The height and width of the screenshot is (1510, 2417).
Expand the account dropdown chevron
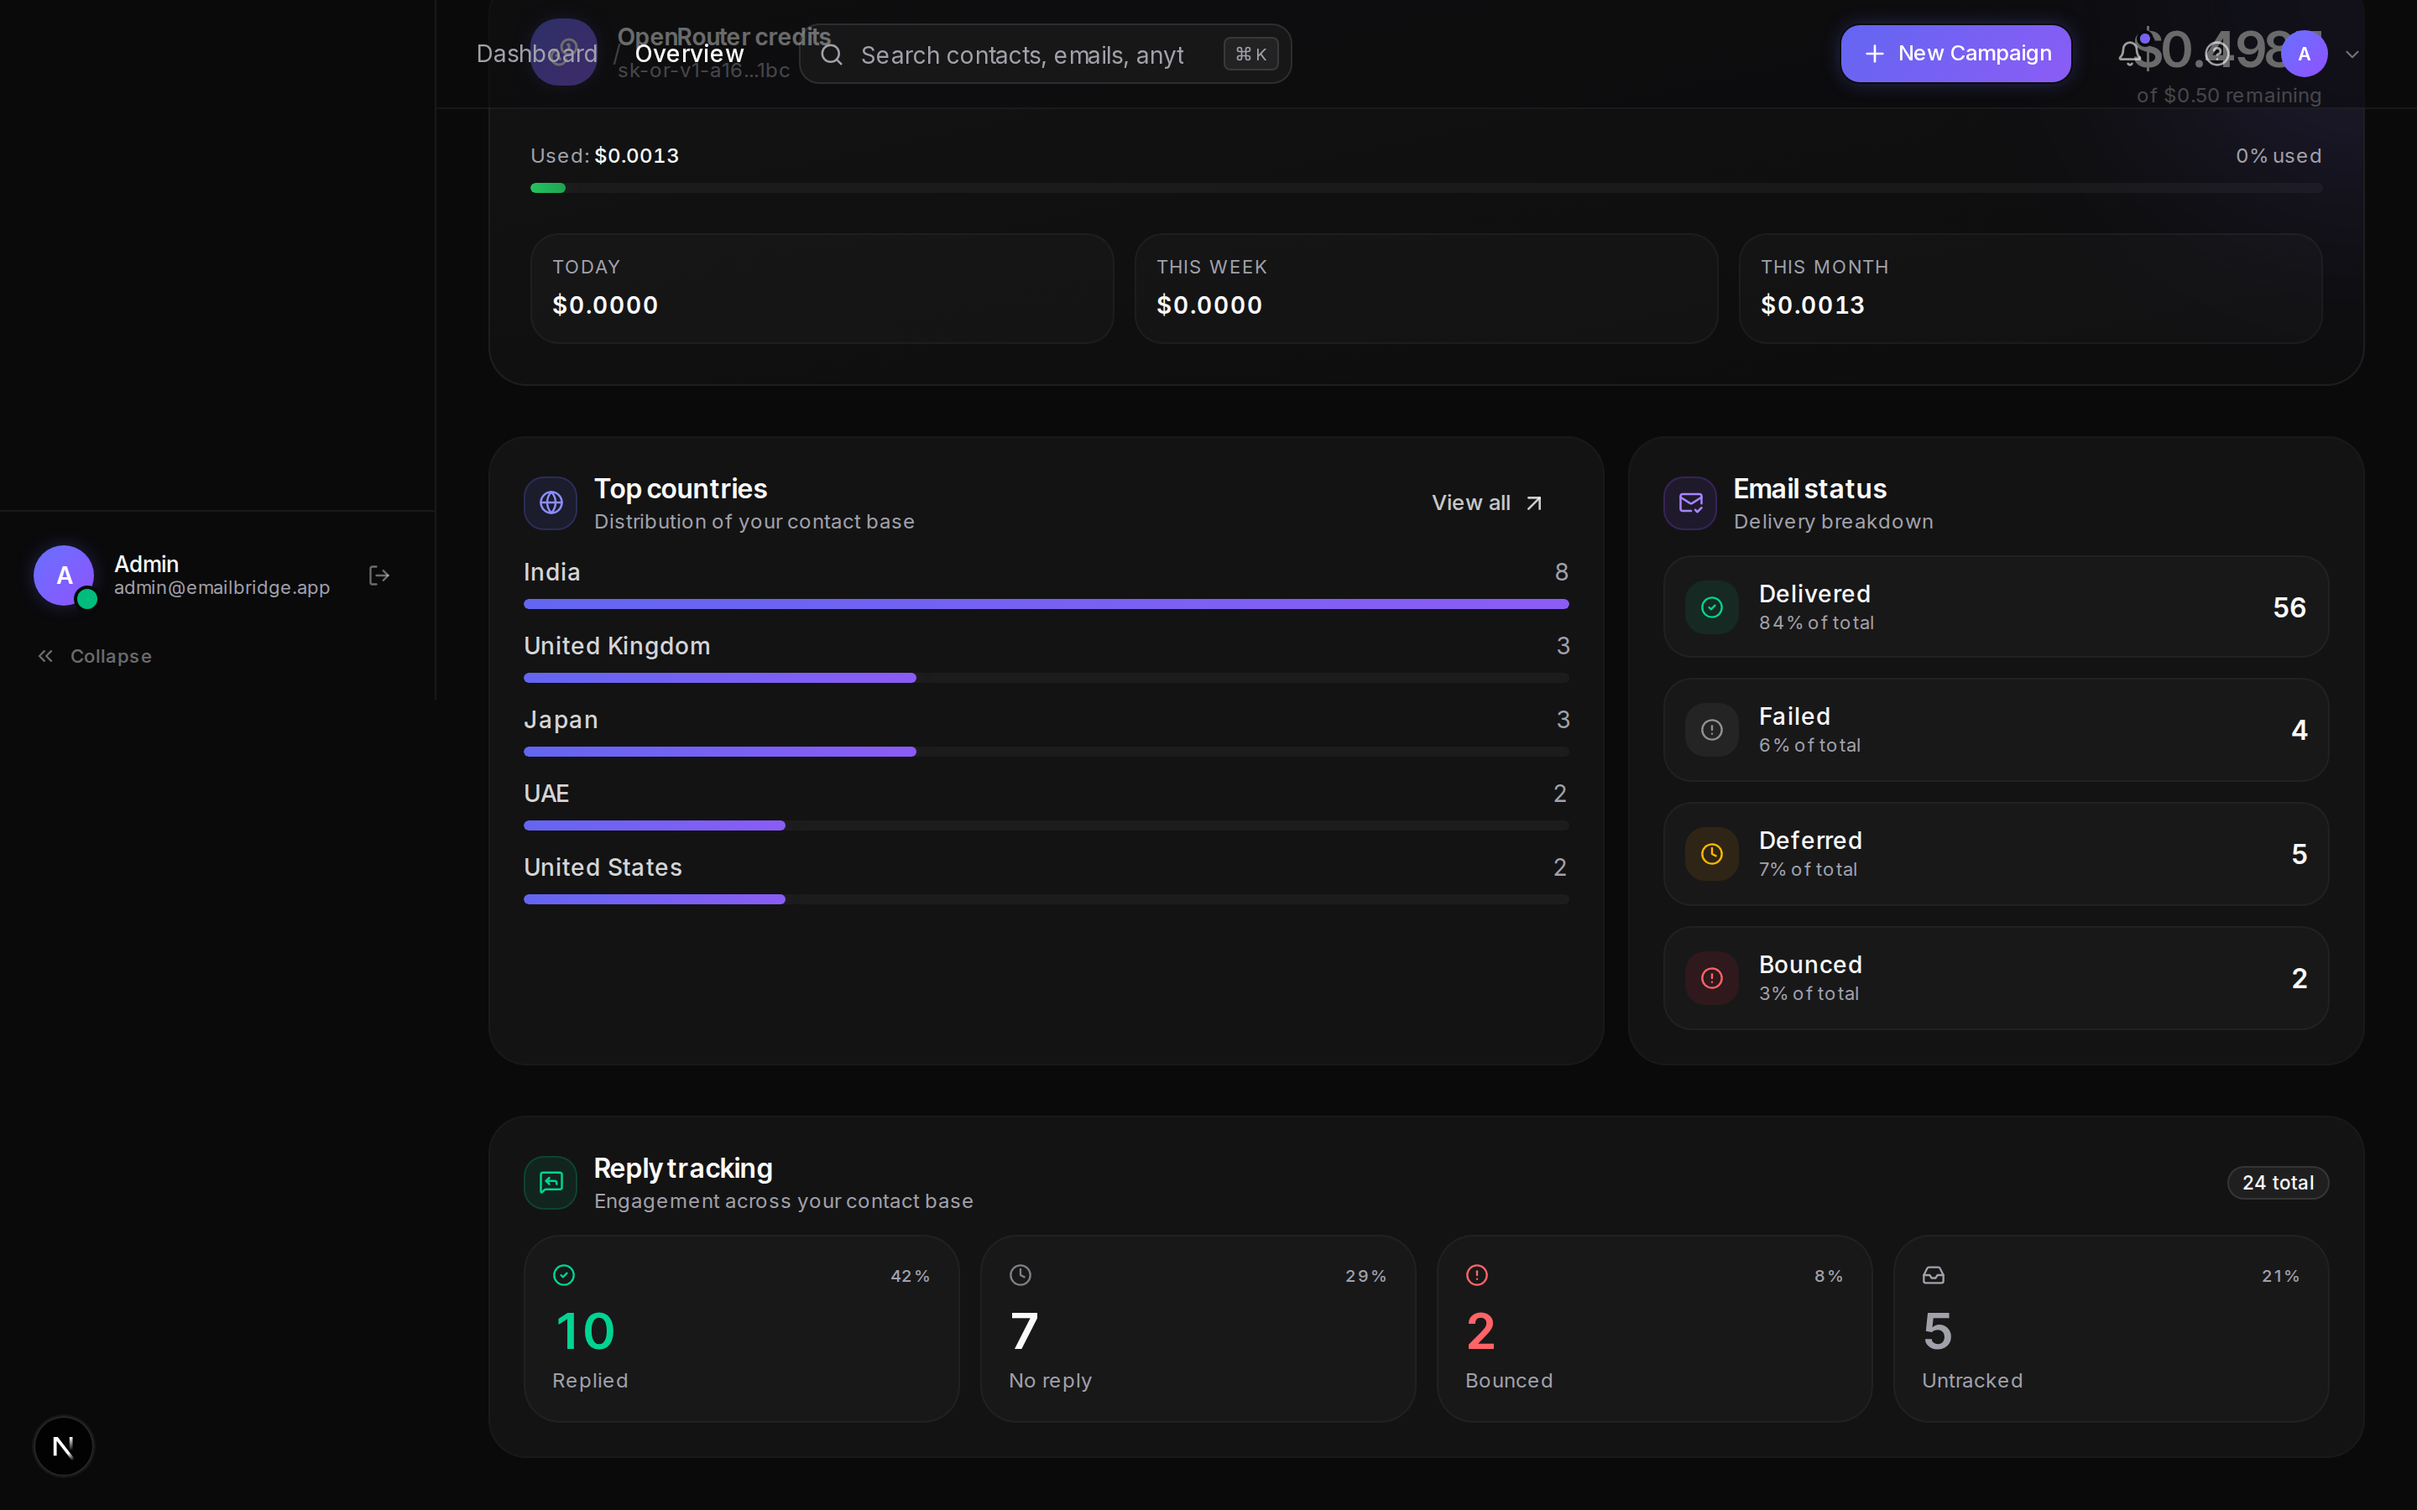[2352, 54]
